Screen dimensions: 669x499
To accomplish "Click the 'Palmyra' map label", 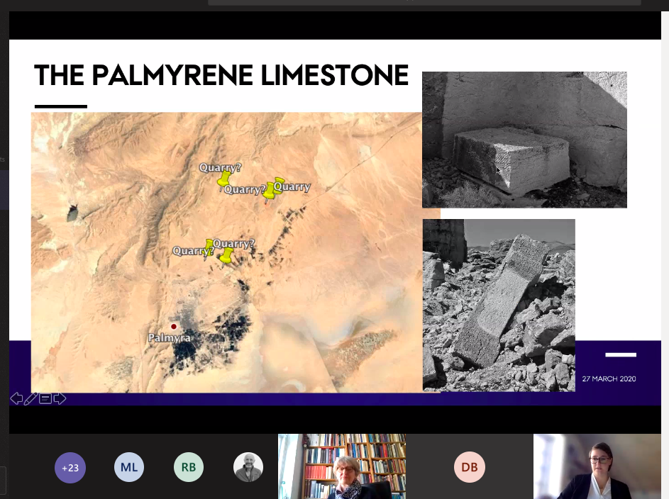I will [x=170, y=338].
